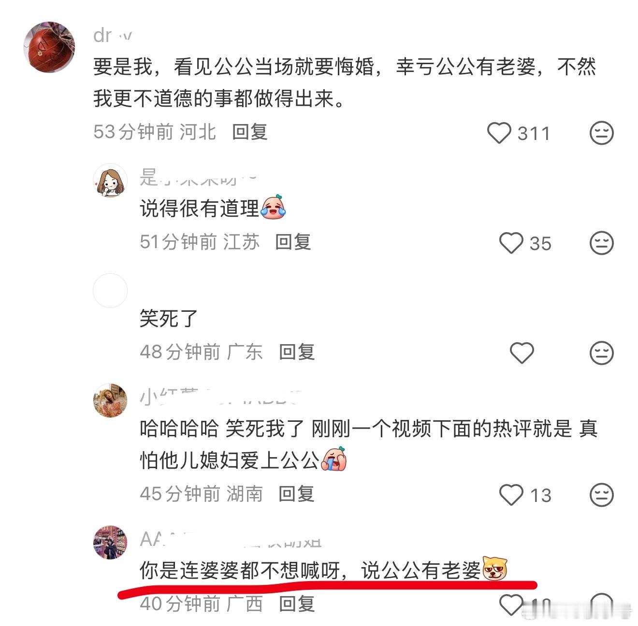Dislike the top comment from 河北

602,133
